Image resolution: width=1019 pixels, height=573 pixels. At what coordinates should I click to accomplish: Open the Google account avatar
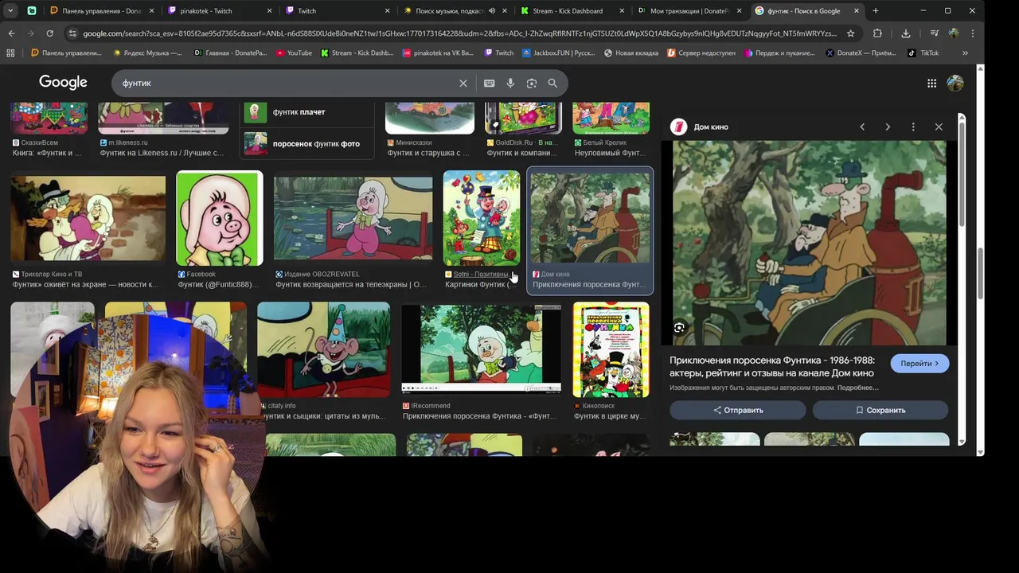955,83
